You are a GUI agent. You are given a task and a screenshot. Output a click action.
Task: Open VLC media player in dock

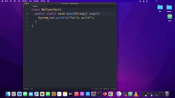pos(136,94)
